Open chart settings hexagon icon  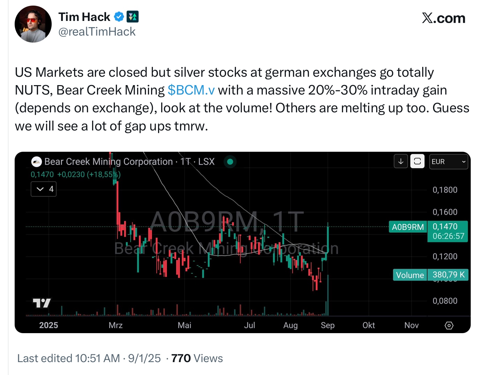click(x=449, y=325)
